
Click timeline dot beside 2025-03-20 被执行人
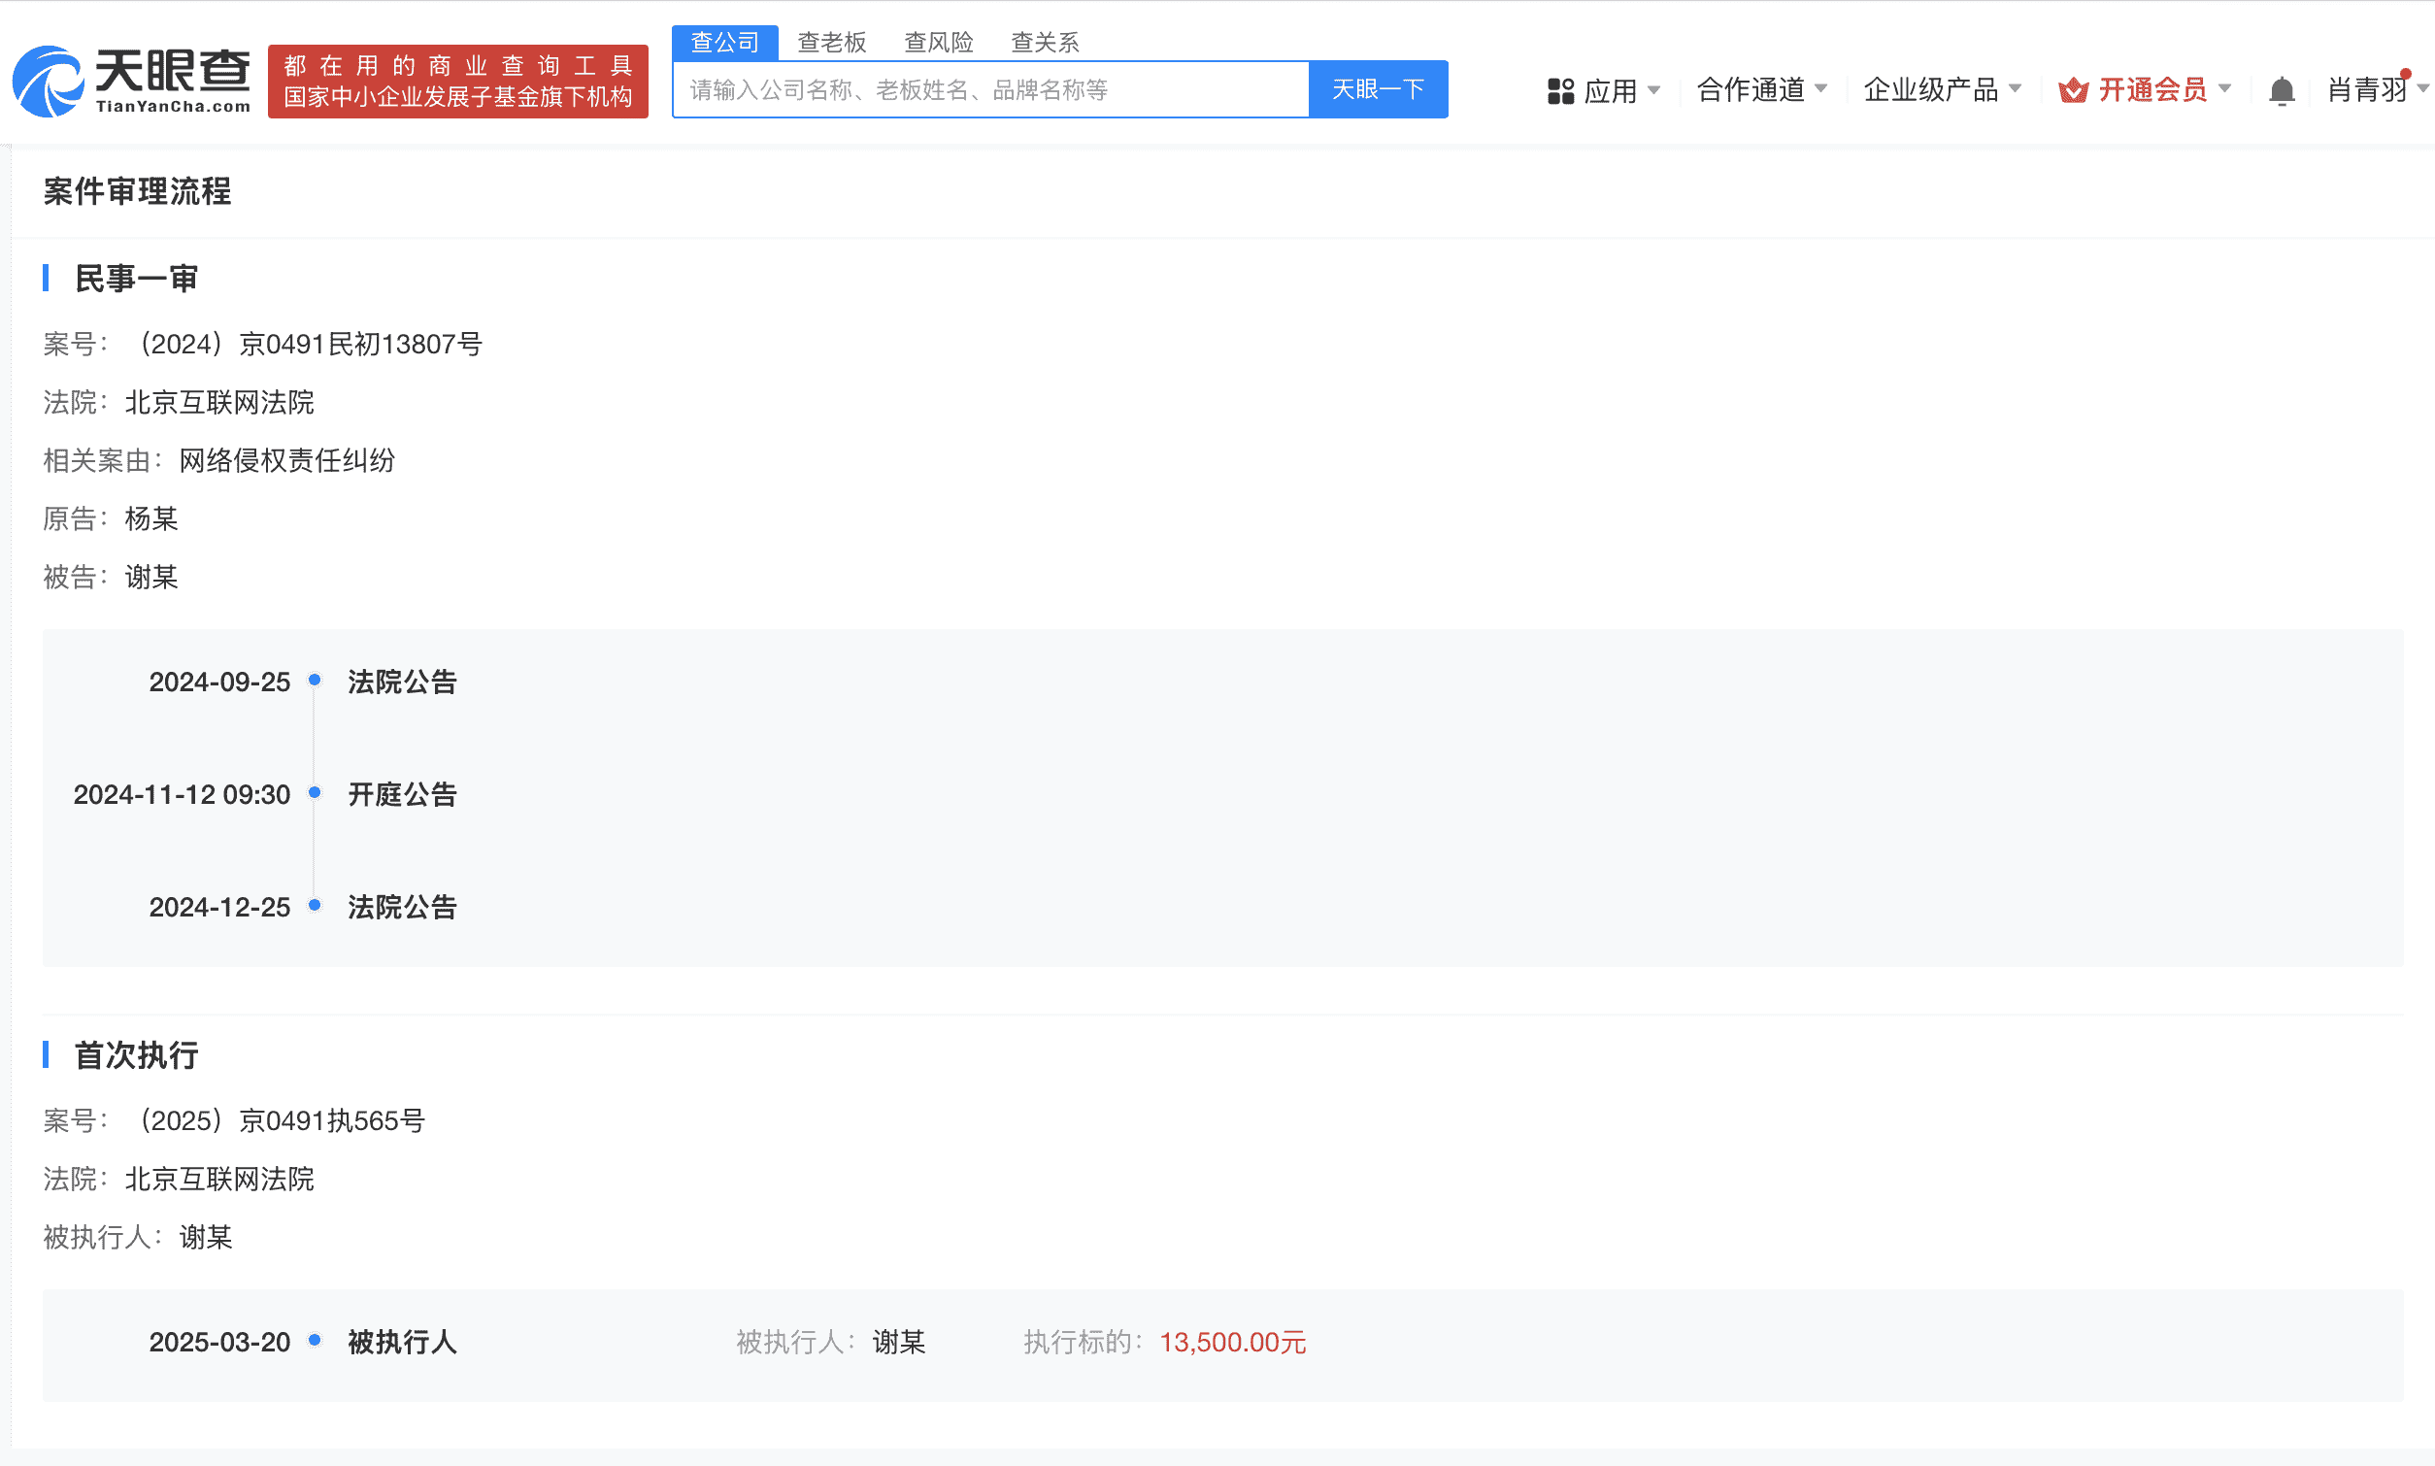click(x=316, y=1342)
